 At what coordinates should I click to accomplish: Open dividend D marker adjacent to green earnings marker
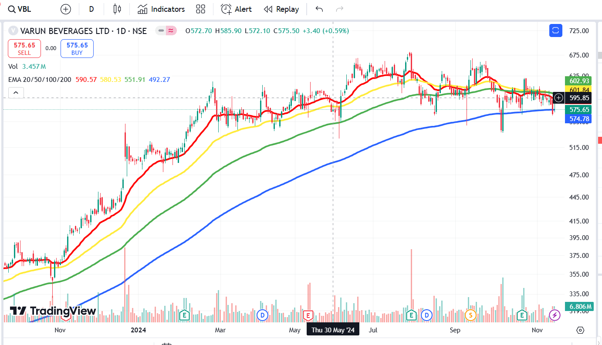426,315
